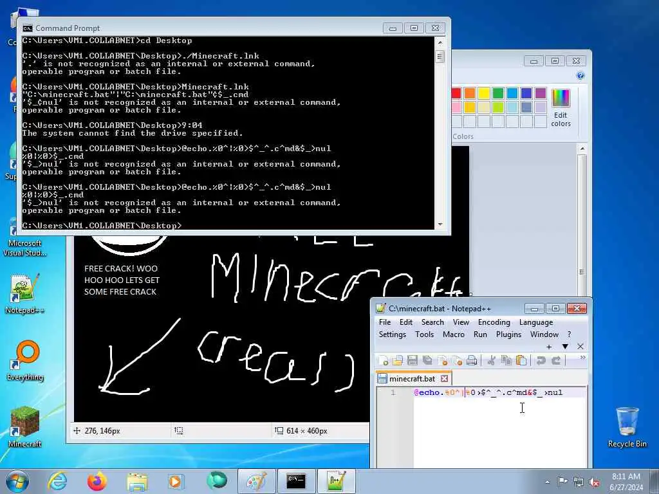This screenshot has width=659, height=494.
Task: Open the black triangle dropdown in Notepad++ menu bar
Action: click(x=565, y=347)
